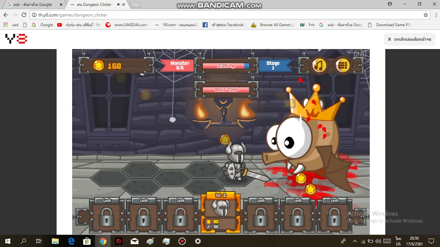Click the Lock slot directly right of knight card

click(261, 215)
